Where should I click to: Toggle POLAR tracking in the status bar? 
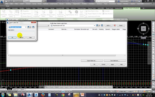[36, 92]
